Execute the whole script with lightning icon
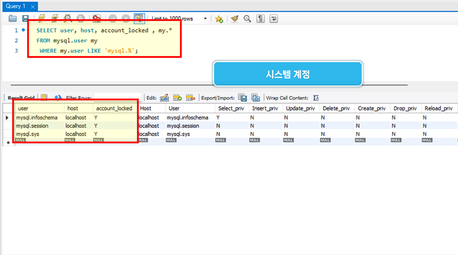Screen dimensions: 458x255 [x=42, y=18]
